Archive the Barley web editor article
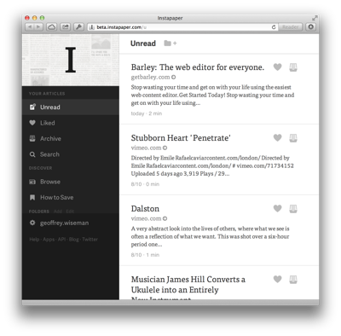341x336 pixels. point(293,67)
